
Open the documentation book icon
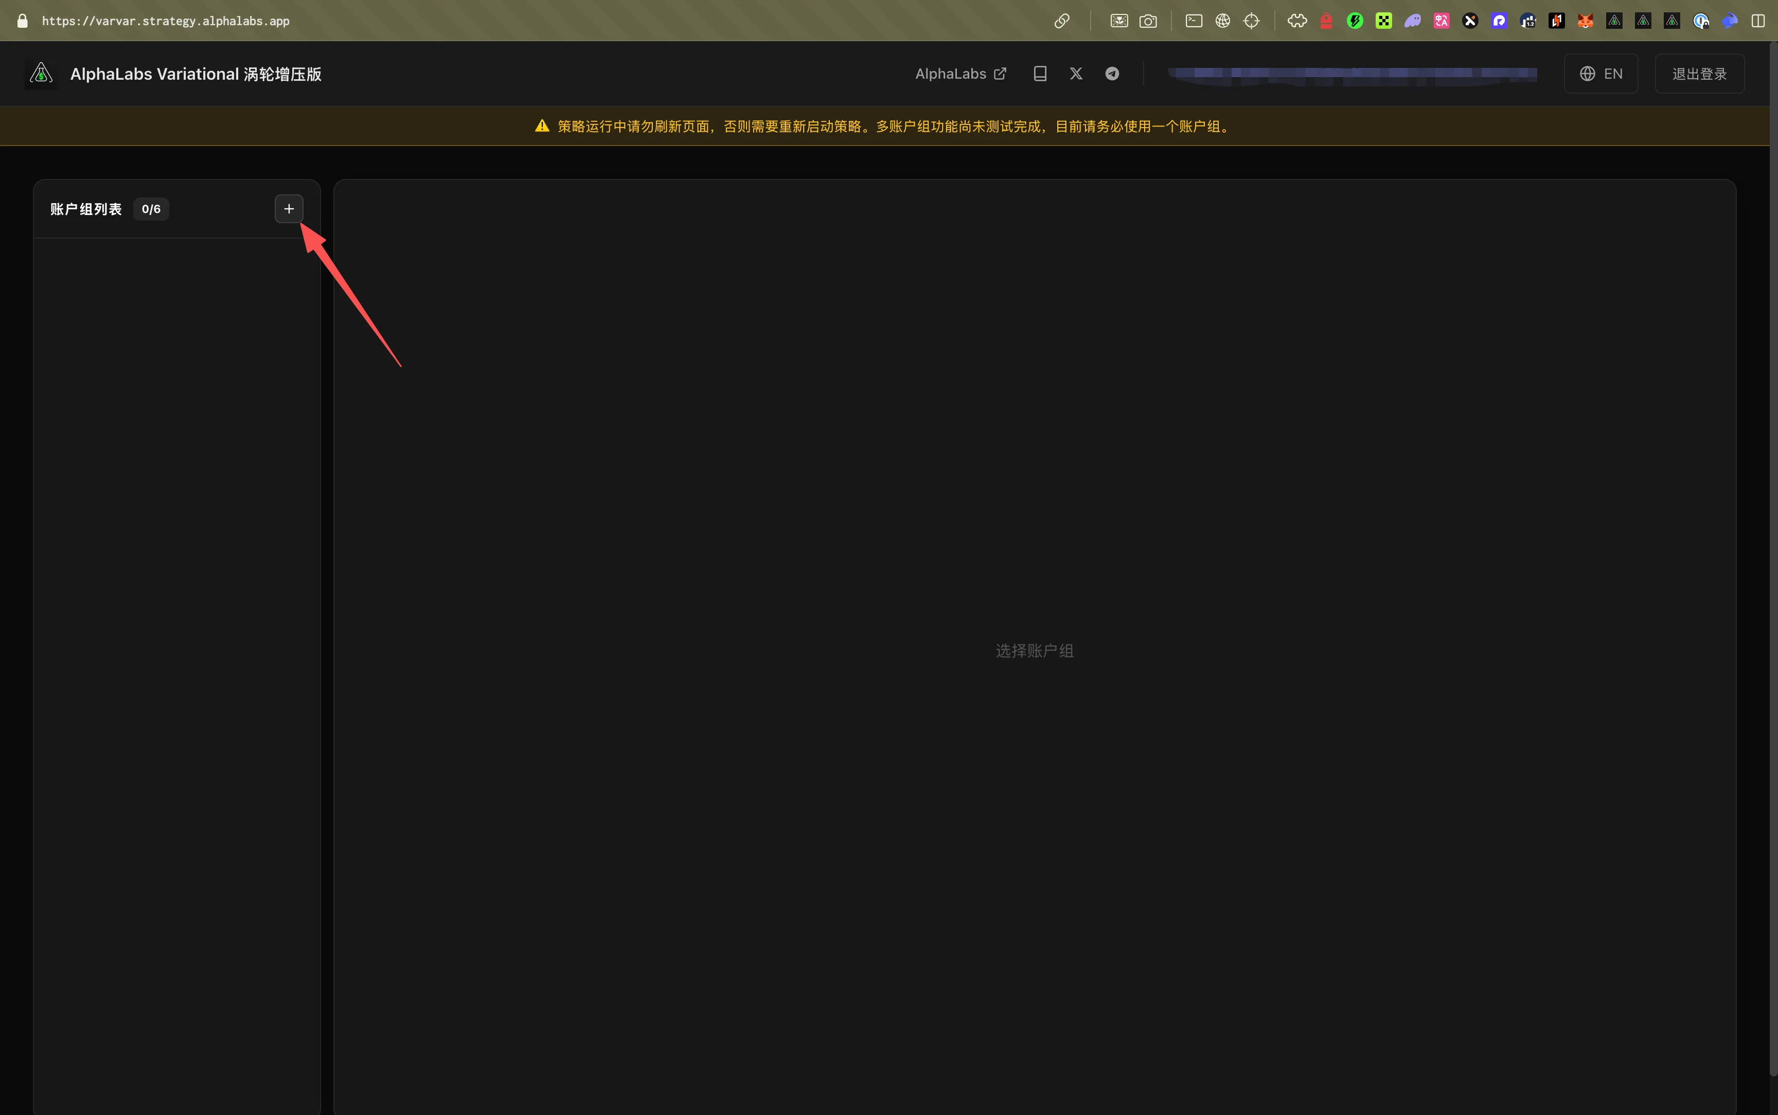coord(1040,74)
